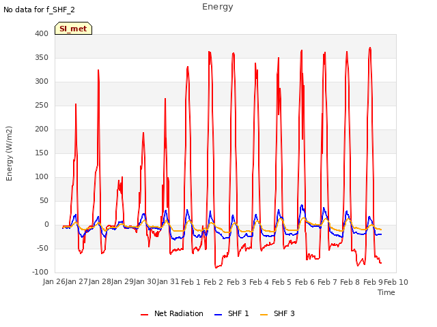Click the Feb 4 x-axis tick label

click(x=259, y=282)
